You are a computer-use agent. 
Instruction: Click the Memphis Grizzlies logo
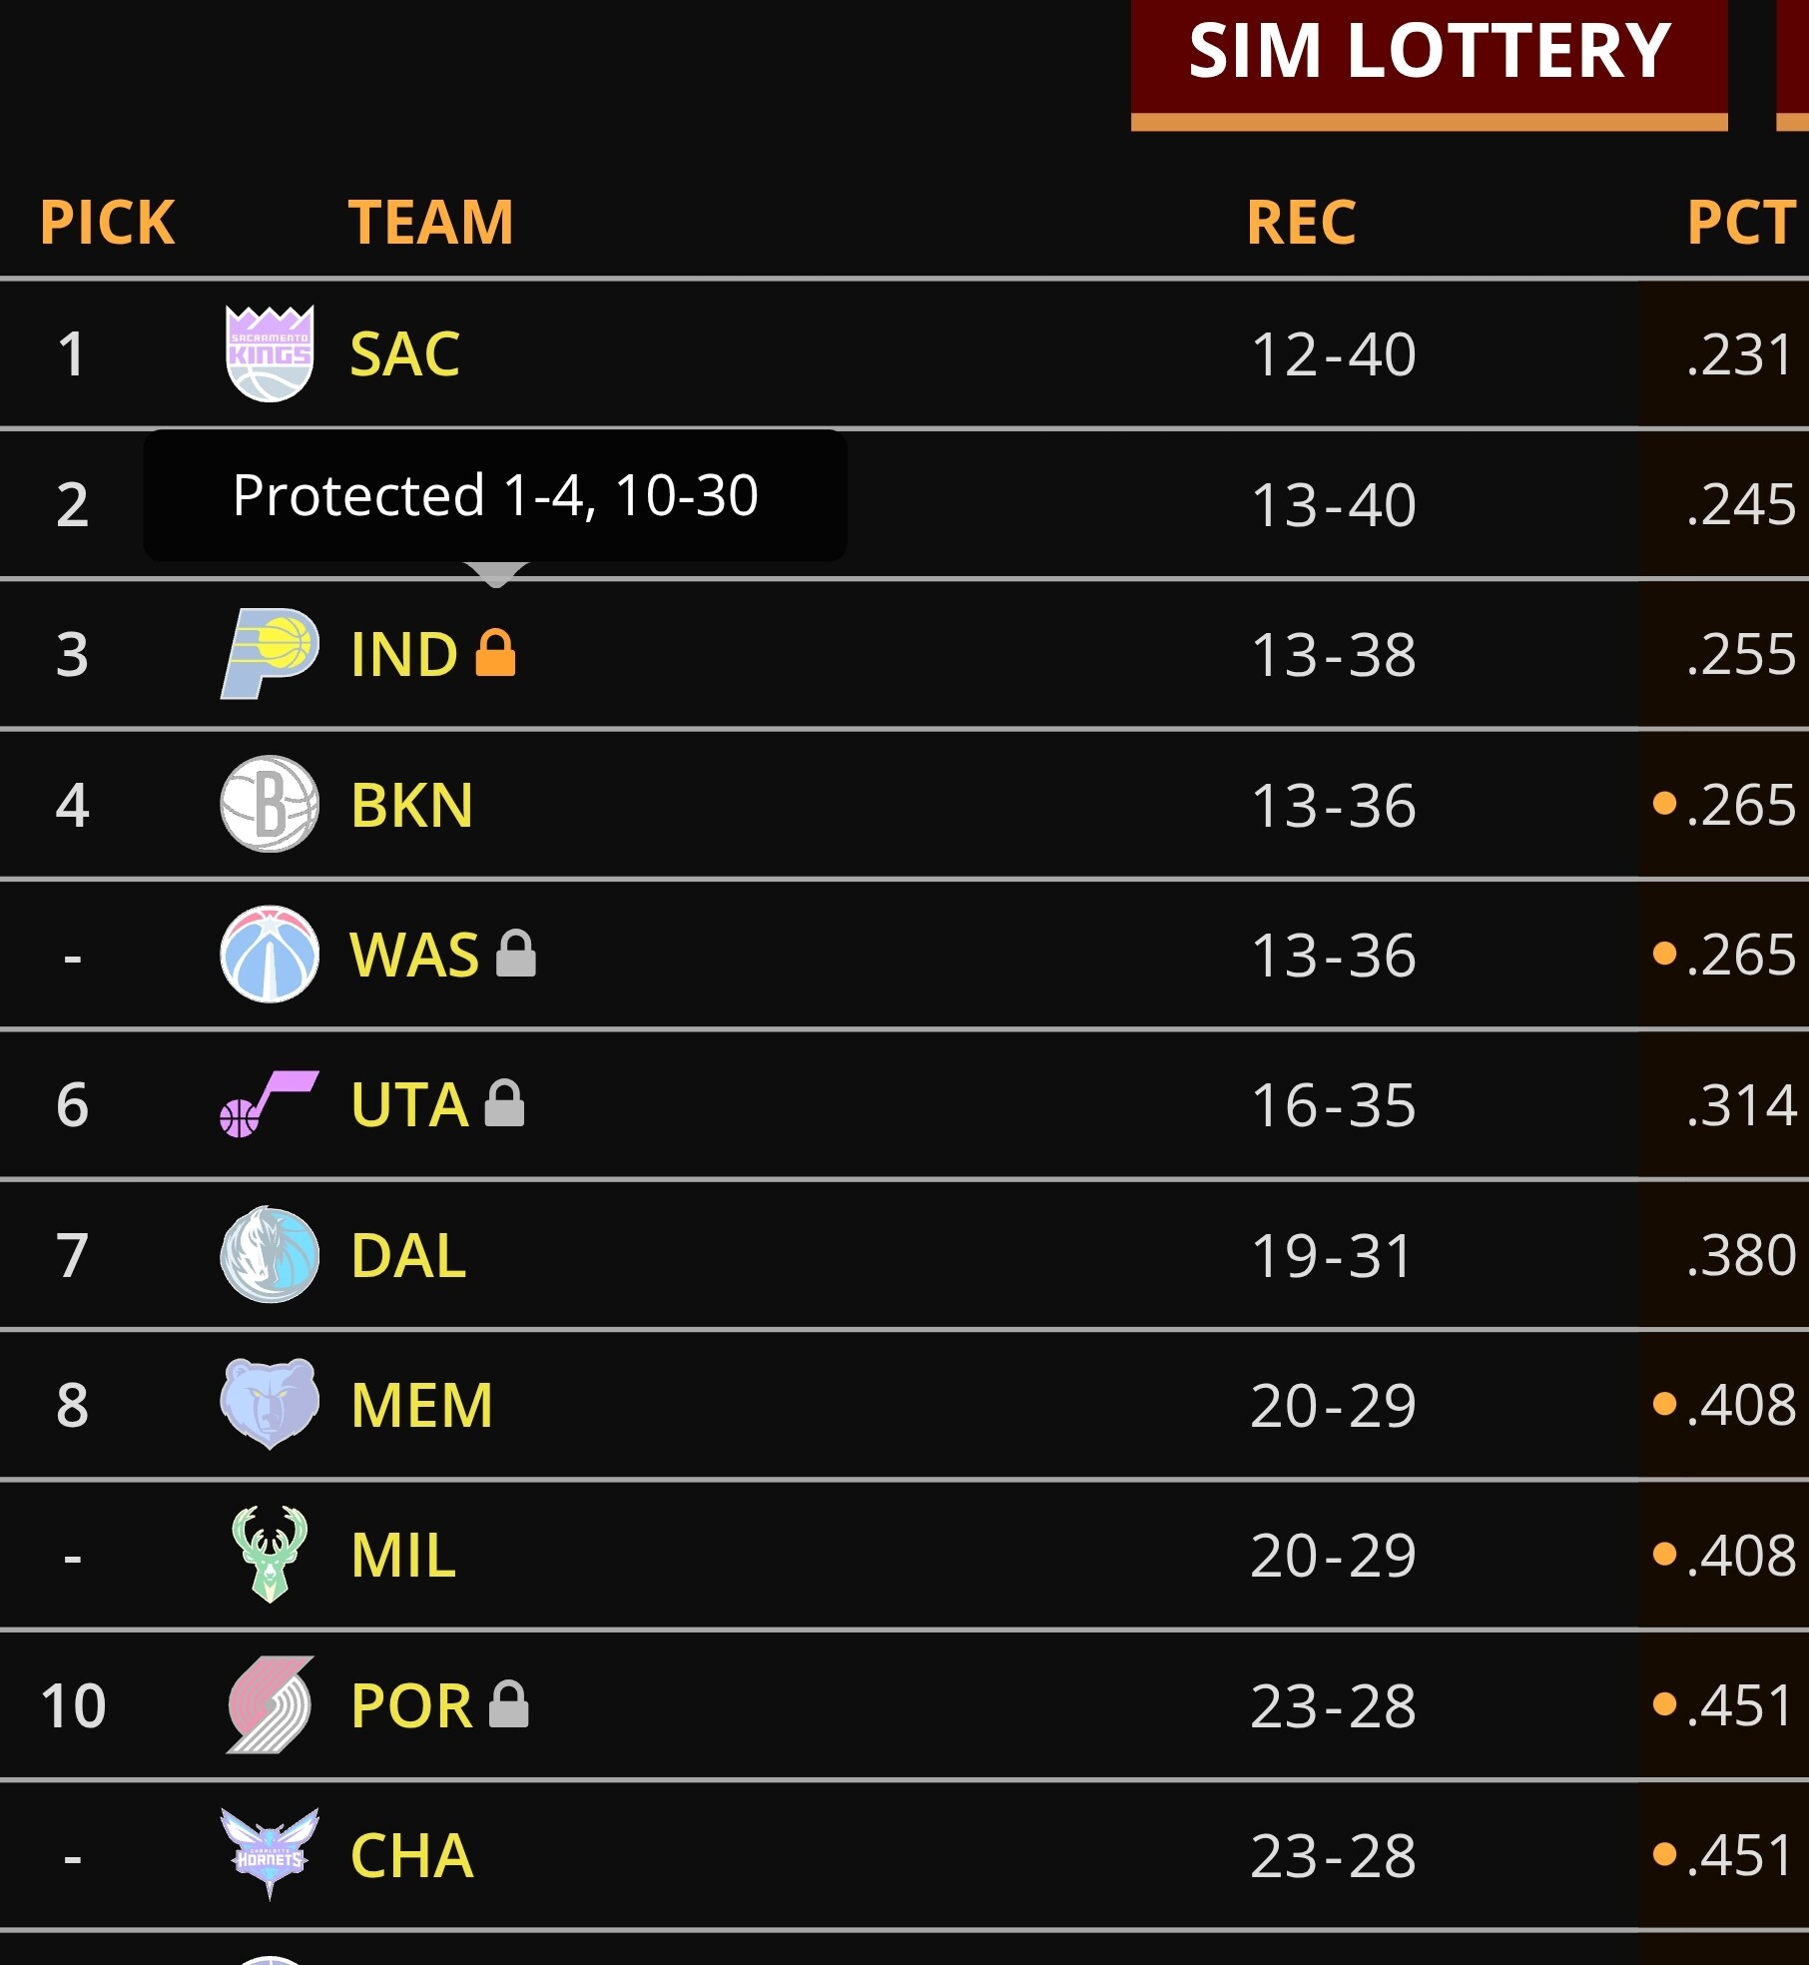coord(270,1404)
